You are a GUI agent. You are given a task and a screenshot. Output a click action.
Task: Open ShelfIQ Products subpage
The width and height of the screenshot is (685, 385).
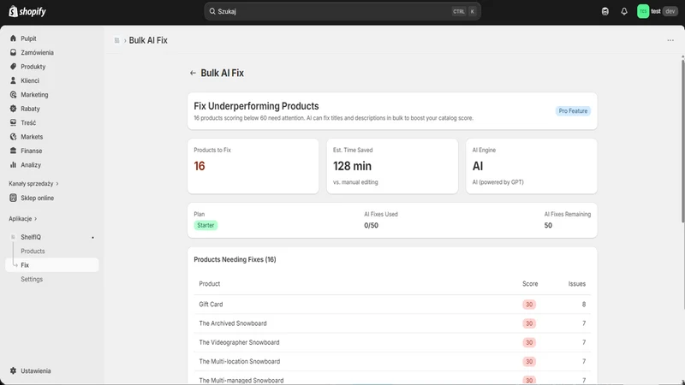pyautogui.click(x=33, y=251)
